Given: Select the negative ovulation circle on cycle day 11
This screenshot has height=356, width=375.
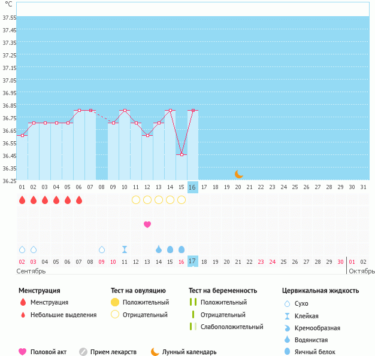Looking at the screenshot, I should [x=136, y=200].
